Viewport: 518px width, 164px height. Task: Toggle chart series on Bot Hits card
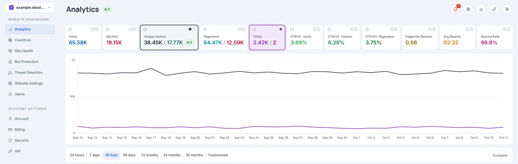(132, 29)
